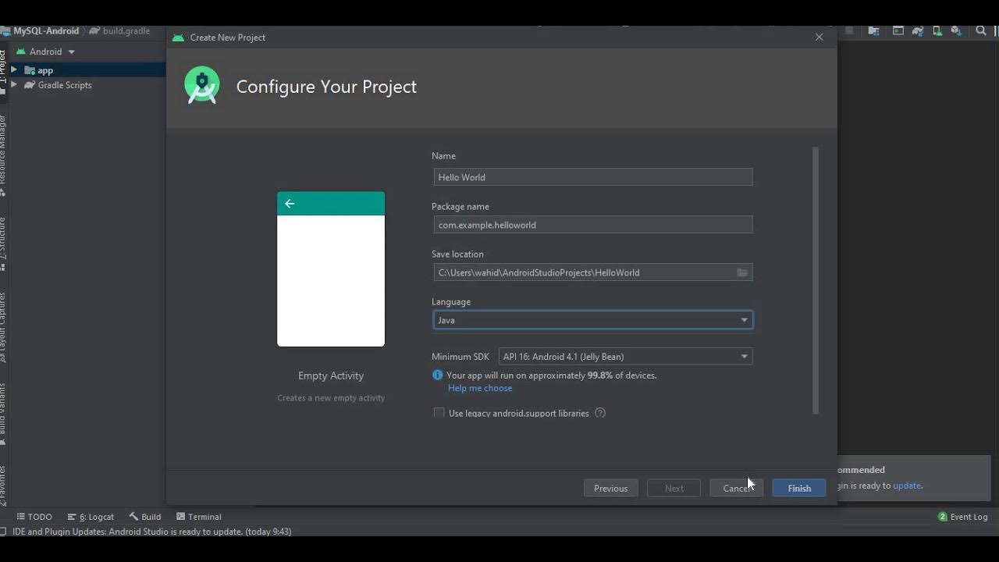Click the Finish button
This screenshot has width=999, height=562.
tap(799, 488)
